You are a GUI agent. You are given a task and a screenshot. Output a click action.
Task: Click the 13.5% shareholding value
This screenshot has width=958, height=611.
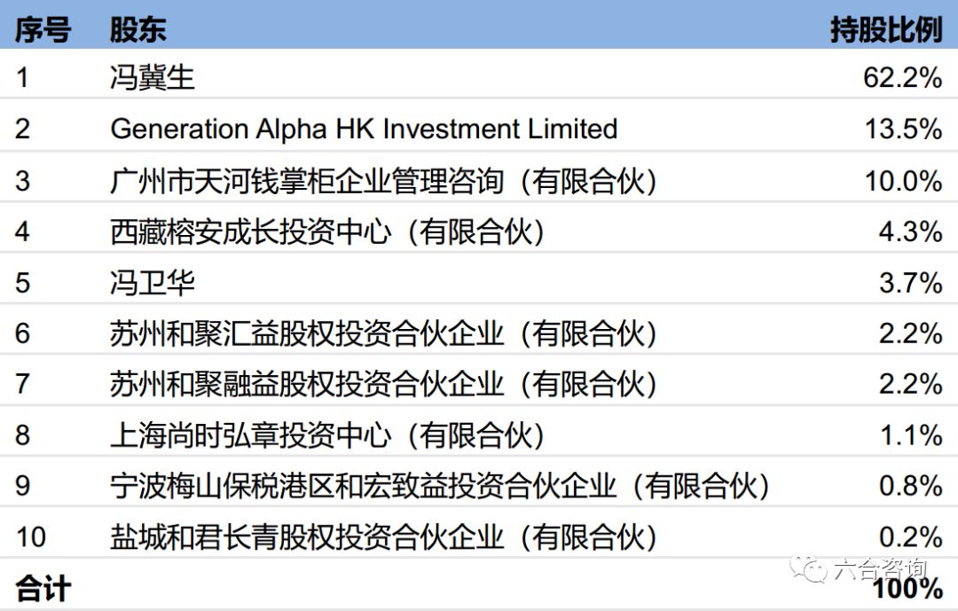[902, 129]
